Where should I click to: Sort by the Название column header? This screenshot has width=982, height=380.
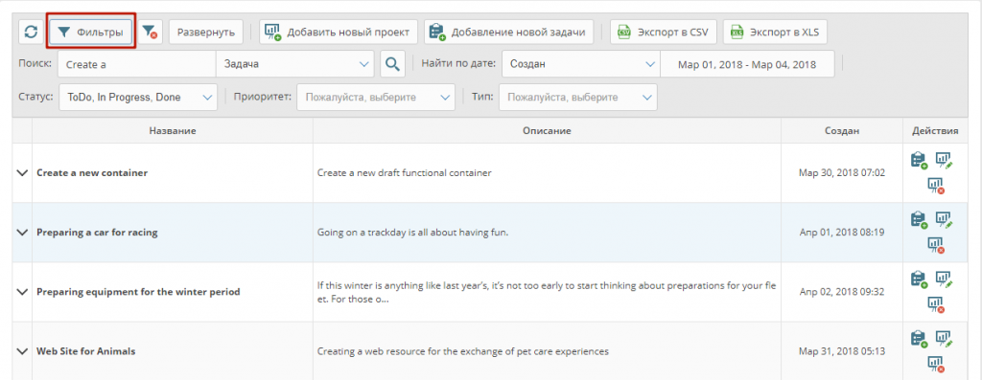[173, 130]
